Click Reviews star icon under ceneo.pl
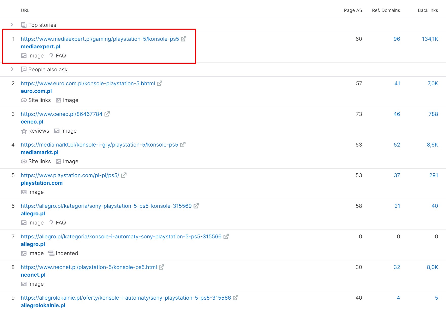This screenshot has height=310, width=446. pyautogui.click(x=24, y=131)
